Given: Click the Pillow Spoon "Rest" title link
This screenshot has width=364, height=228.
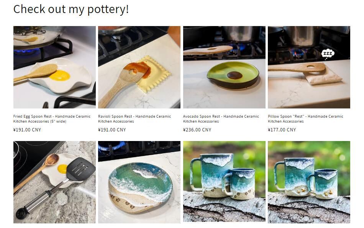Looking at the screenshot, I should click(305, 119).
